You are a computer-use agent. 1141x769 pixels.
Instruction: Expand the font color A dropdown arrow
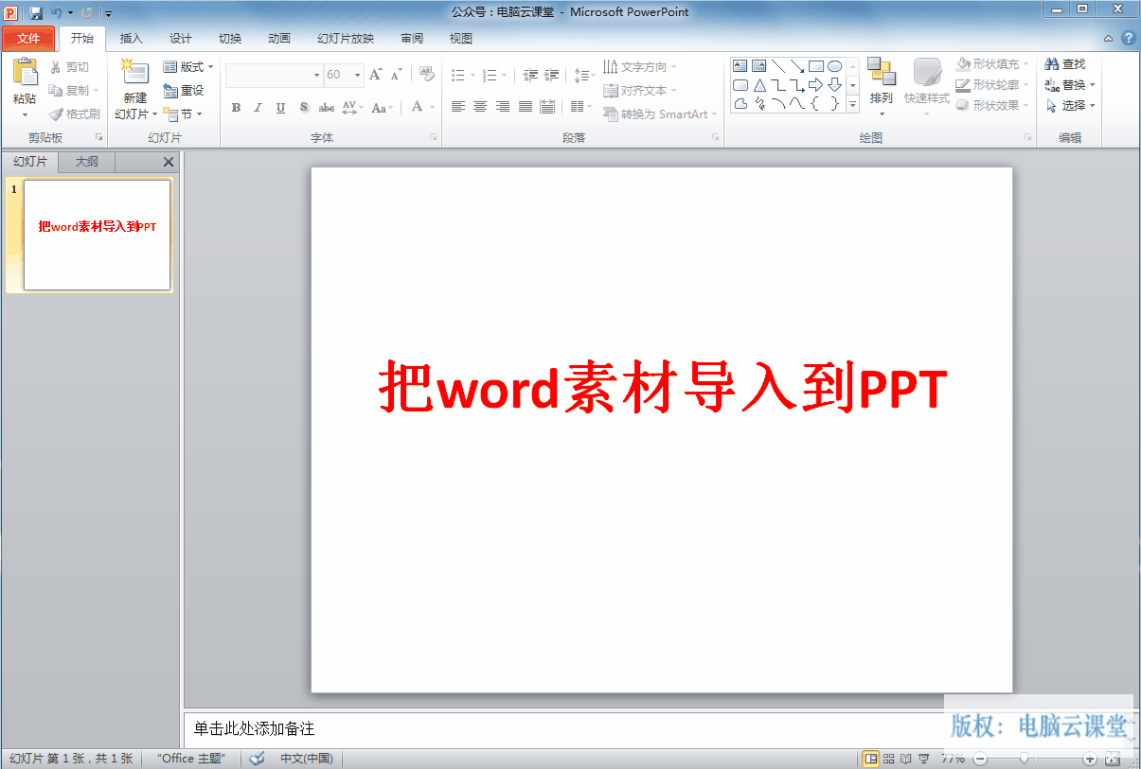(434, 108)
